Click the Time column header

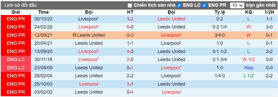click(43, 12)
